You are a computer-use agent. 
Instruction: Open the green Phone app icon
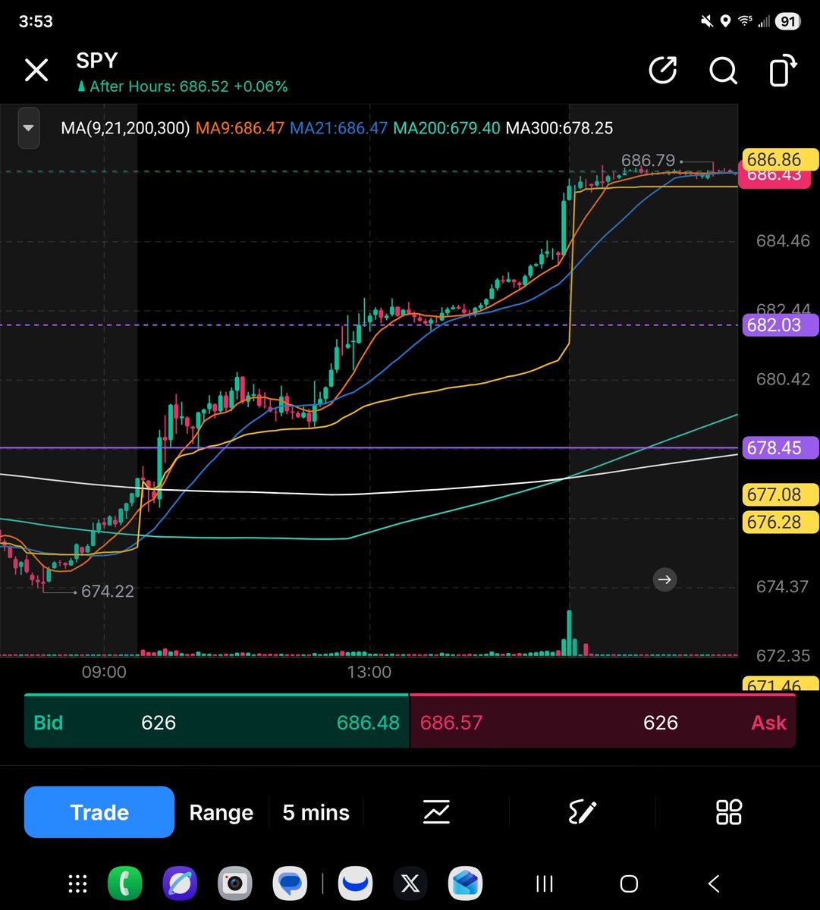125,883
